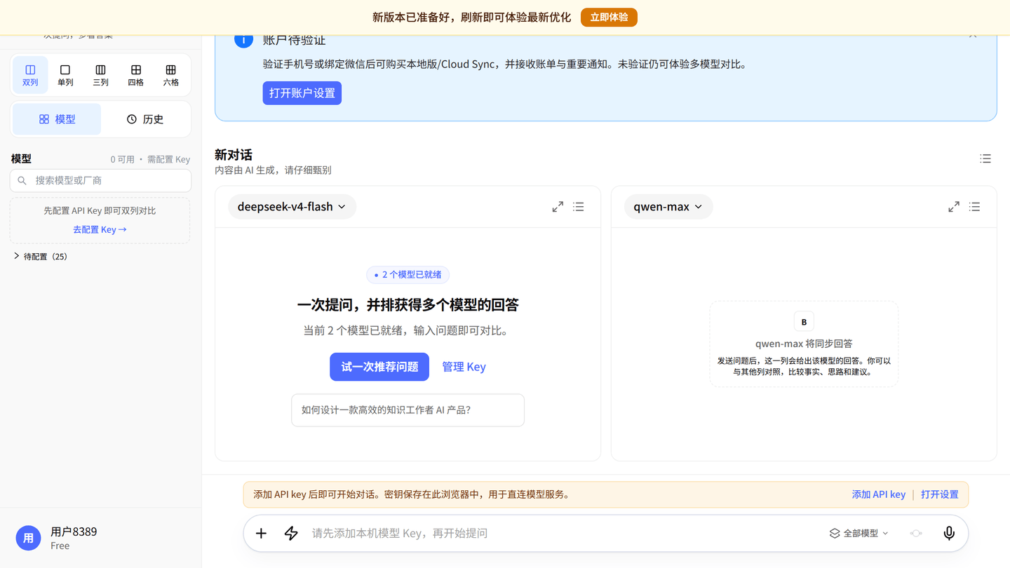Click the disabled send icon beside the microphone
Viewport: 1010px width, 568px height.
[x=916, y=534]
